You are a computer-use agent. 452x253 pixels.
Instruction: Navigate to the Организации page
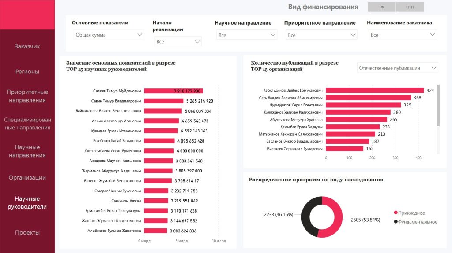[x=27, y=178]
